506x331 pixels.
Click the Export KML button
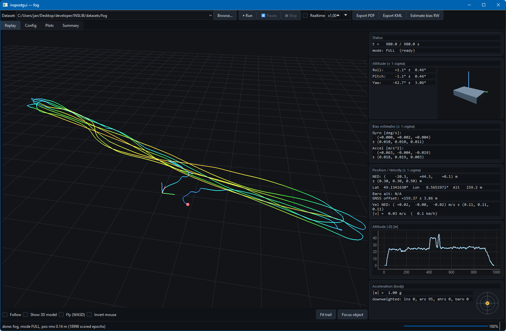tap(393, 16)
